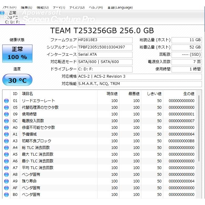The width and height of the screenshot is (205, 205).
Task: Click the rotation rate value ---- (SSD)
Action: 187,55
